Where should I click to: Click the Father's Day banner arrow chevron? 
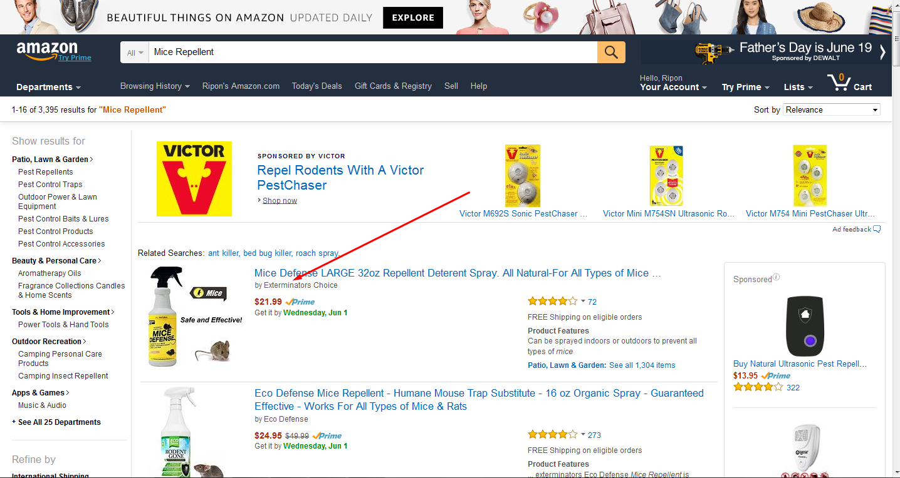click(884, 52)
